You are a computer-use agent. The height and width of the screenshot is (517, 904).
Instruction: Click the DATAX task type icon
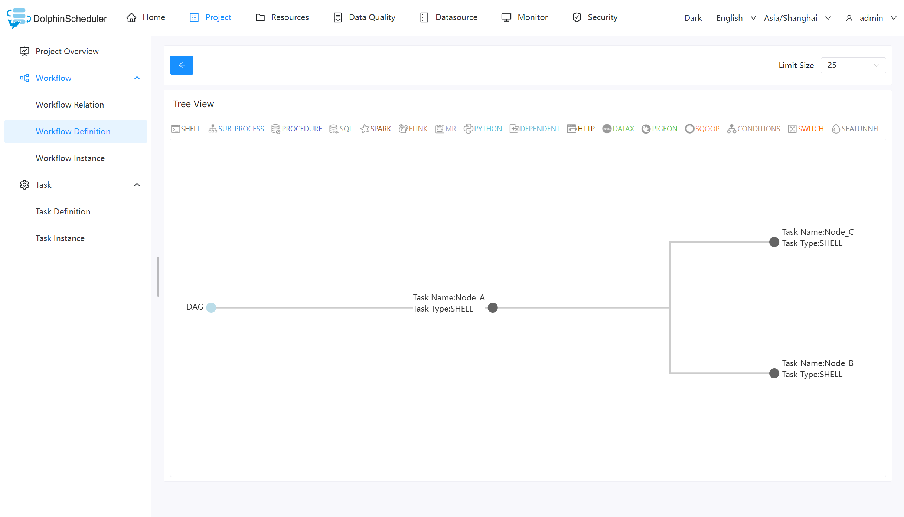point(618,128)
